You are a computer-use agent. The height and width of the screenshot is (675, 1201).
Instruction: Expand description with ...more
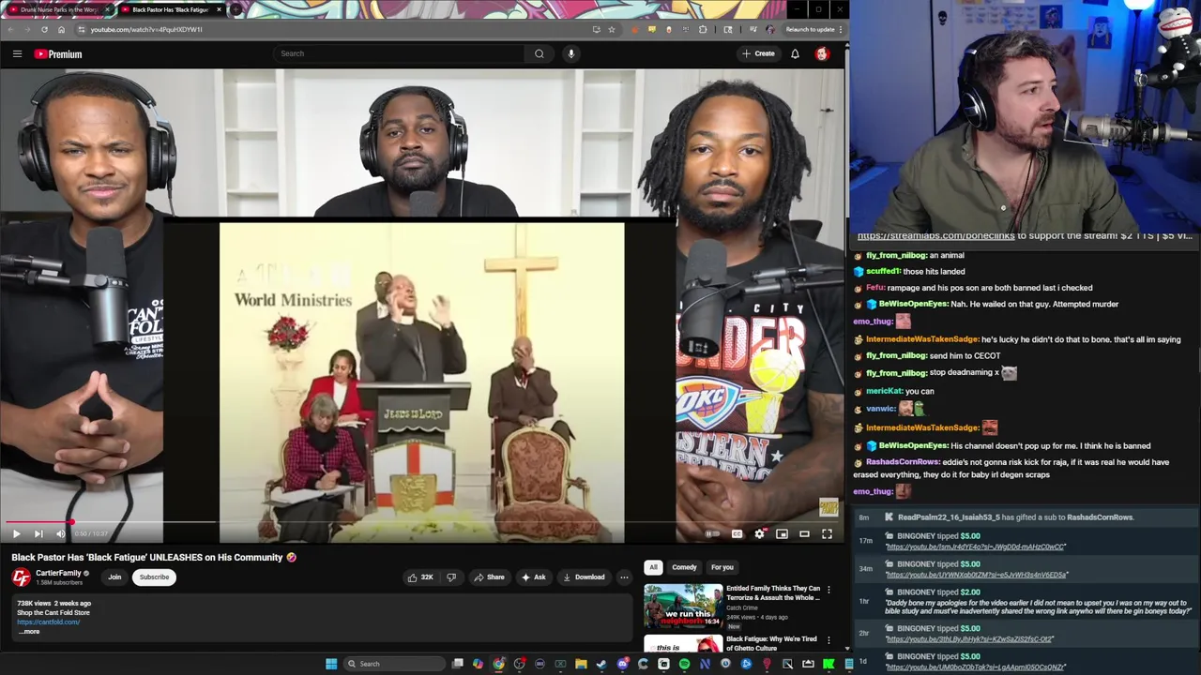click(x=29, y=632)
